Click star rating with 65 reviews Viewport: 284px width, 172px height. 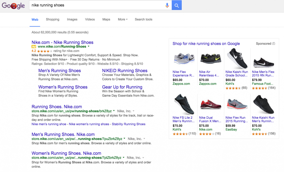tap(233, 88)
